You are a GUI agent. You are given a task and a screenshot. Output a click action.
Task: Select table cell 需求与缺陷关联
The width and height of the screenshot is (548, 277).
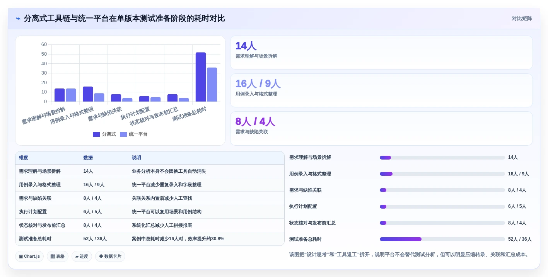tap(35, 199)
